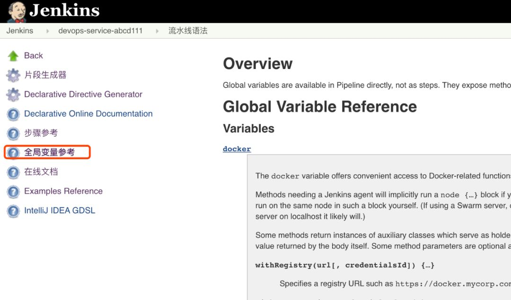The width and height of the screenshot is (511, 300).
Task: Click the IntelliJ IDEA GDSL help icon
Action: point(13,211)
